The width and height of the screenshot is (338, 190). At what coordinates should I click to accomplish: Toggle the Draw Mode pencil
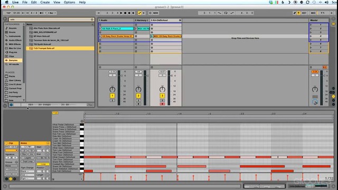295,13
